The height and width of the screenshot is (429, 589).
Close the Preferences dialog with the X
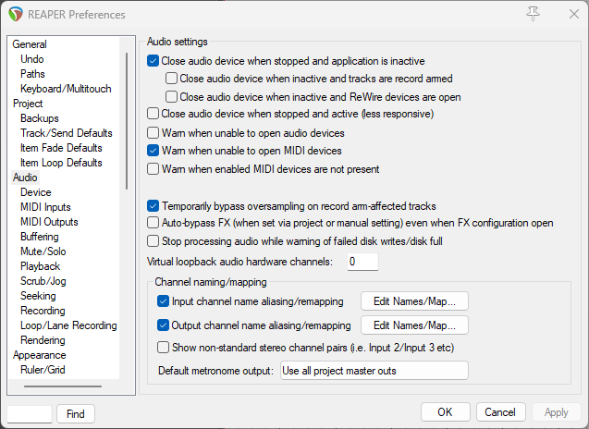pyautogui.click(x=573, y=14)
